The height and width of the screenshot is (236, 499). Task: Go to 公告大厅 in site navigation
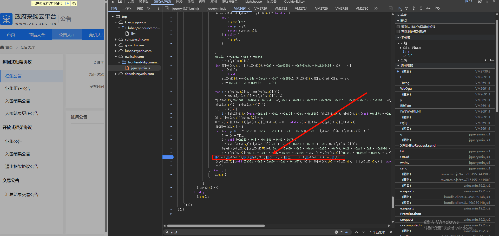67,35
